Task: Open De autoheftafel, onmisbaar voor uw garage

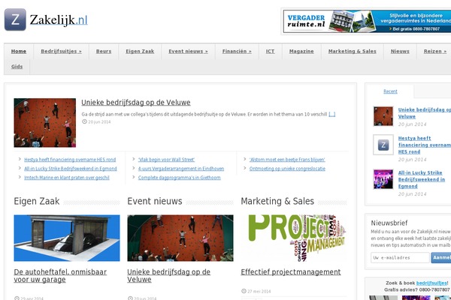Action: tap(60, 275)
